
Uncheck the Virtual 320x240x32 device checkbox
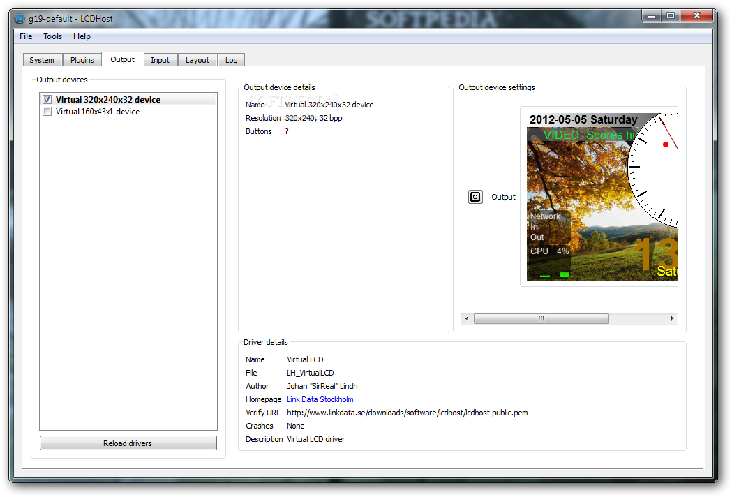[x=47, y=100]
